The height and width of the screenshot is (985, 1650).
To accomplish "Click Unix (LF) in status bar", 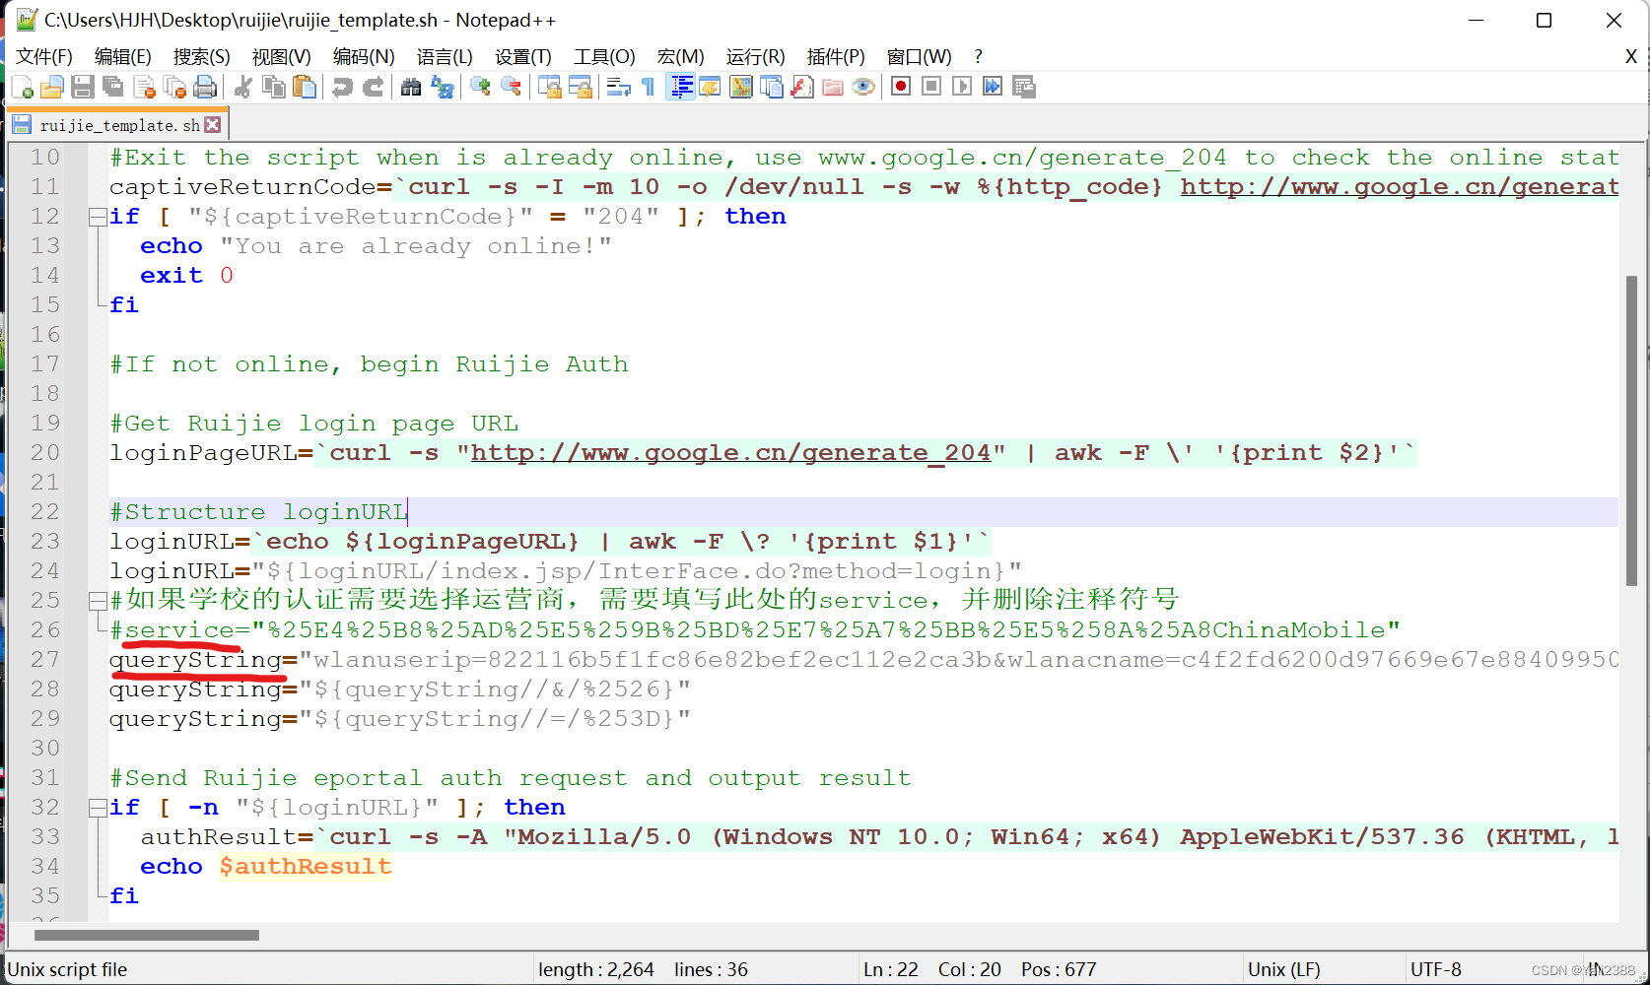I will point(1284,969).
